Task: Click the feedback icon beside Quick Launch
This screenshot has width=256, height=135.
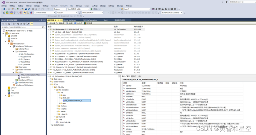Action: [x=227, y=2]
